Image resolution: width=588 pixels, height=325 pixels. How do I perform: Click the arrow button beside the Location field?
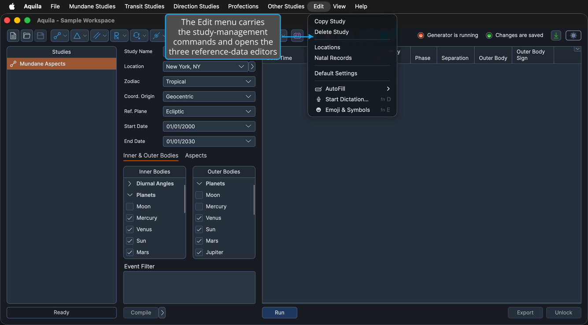[x=252, y=66]
